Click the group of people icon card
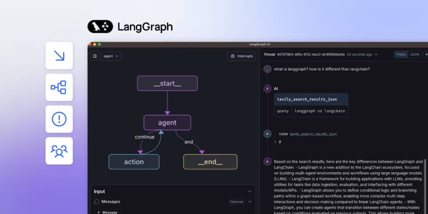The height and width of the screenshot is (214, 428). (x=59, y=151)
